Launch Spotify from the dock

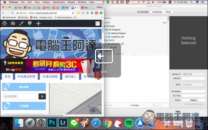coord(129,123)
